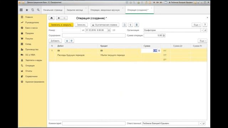Open Склад section in sidebar
Viewport: 228px width, 128px height.
click(x=28, y=44)
